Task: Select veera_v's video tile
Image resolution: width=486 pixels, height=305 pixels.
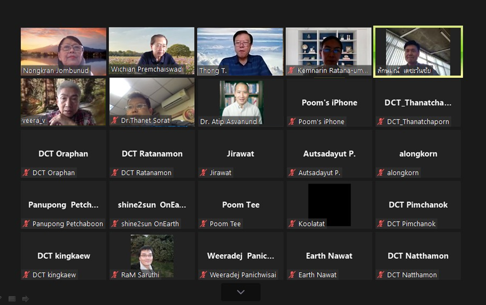Action: point(63,102)
